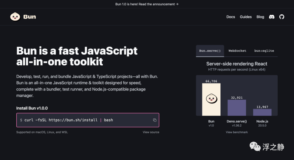Click the Node.js label under the chart
This screenshot has width=294, height=160.
click(x=262, y=121)
